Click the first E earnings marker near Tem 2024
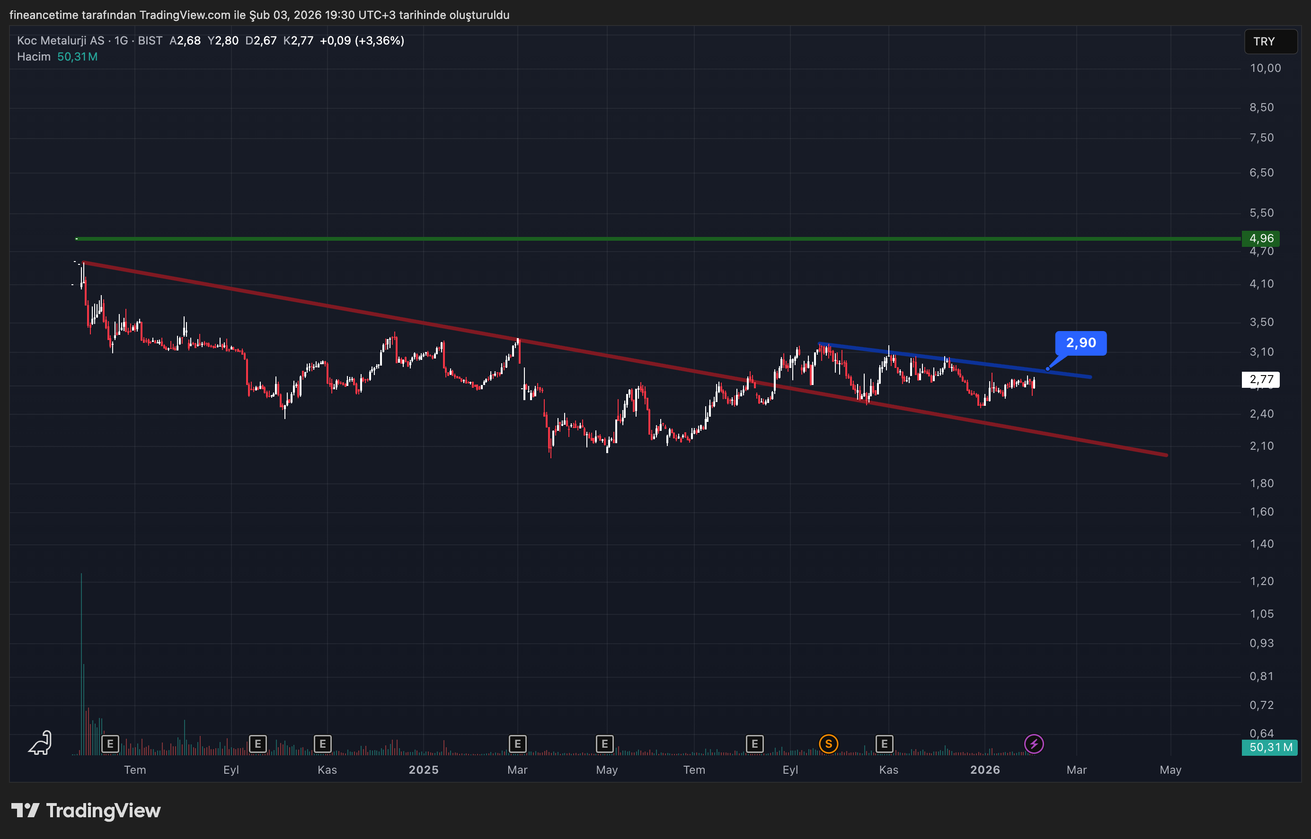This screenshot has width=1311, height=839. 110,743
